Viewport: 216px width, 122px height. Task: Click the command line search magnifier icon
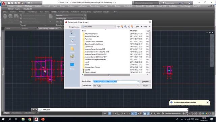pos(36,110)
